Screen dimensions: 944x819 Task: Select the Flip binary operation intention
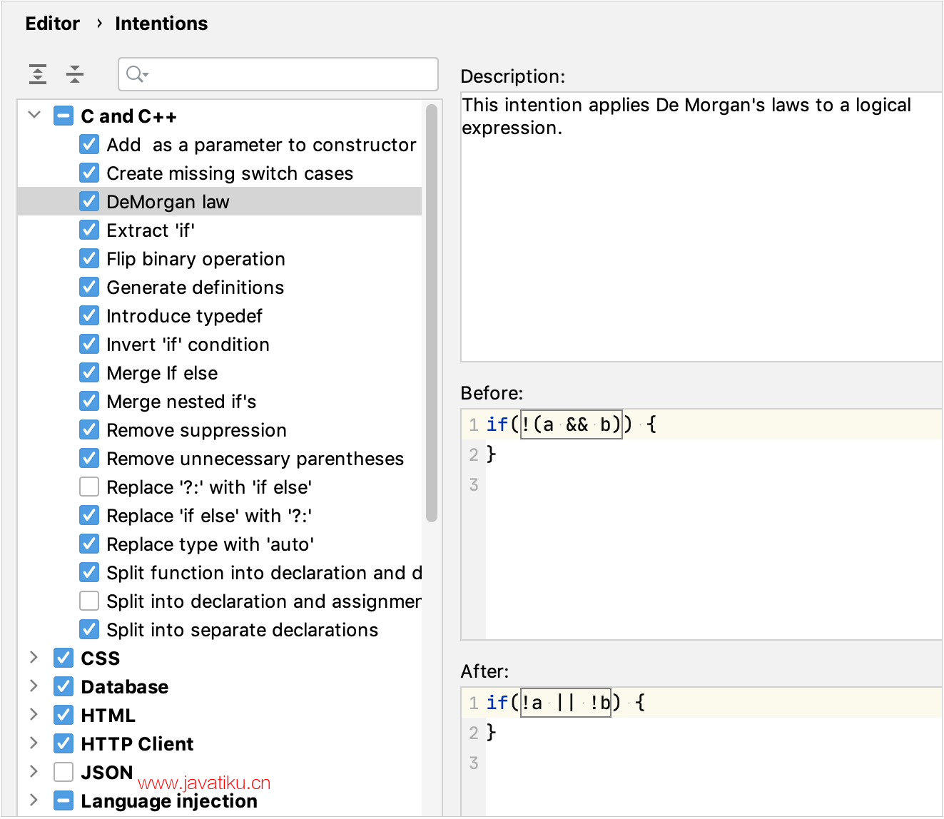pos(196,259)
